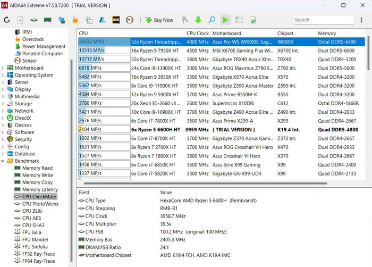Collapse the Benchmark tree node
This screenshot has height=267, width=372.
coord(4,161)
